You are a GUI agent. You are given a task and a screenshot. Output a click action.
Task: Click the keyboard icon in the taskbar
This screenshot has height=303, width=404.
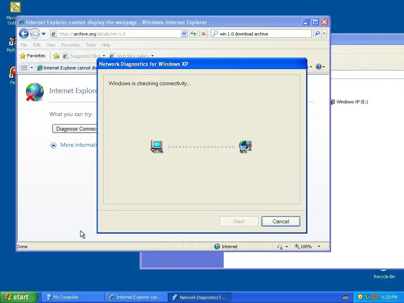[x=346, y=297]
